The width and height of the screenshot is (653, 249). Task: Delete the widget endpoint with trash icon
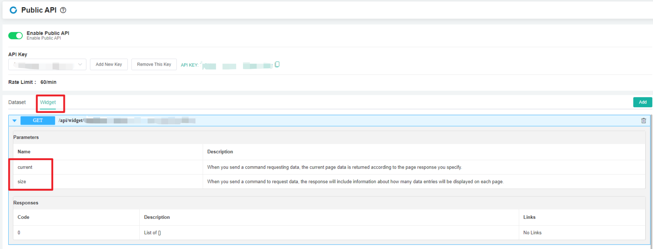(x=643, y=121)
